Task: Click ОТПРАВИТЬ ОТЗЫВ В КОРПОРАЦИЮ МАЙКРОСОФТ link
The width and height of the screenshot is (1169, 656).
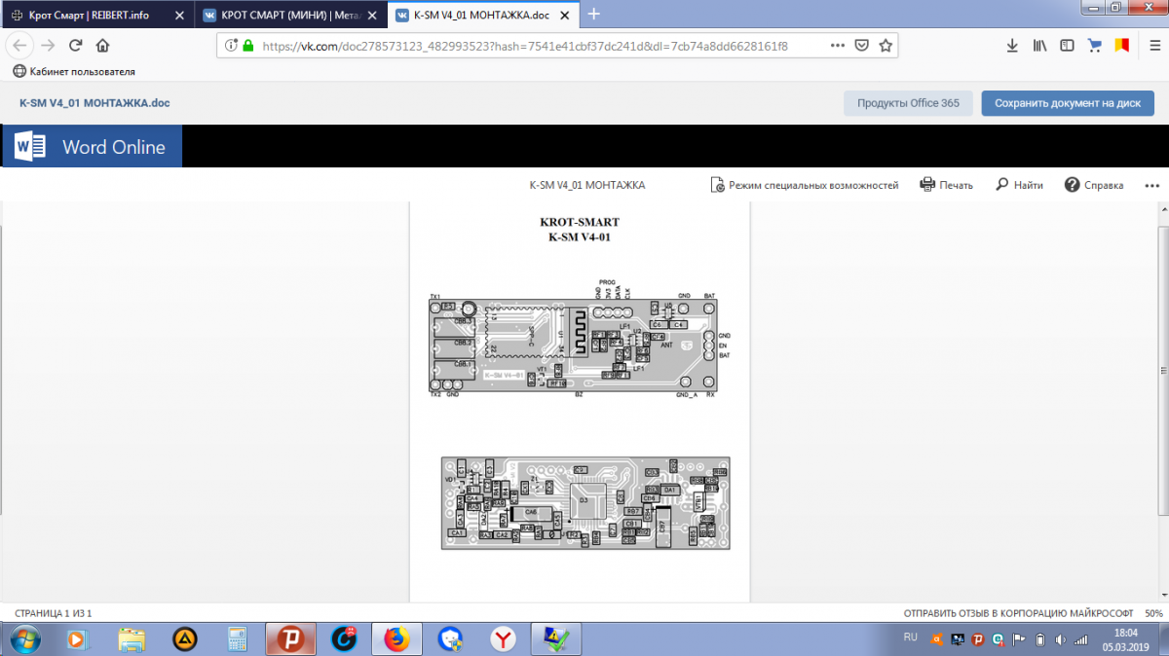Action: pyautogui.click(x=1018, y=614)
